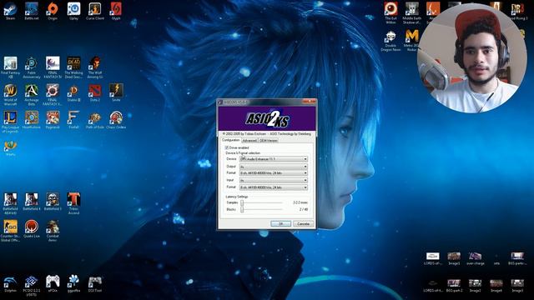Screen dimensions: 534x300
Task: Open the Ragnarok desktop icon
Action: [x=53, y=120]
